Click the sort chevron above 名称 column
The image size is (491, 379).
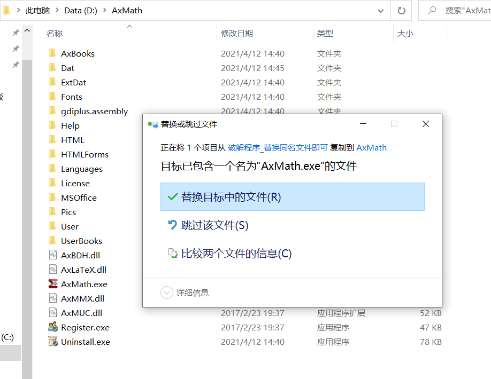(x=128, y=27)
